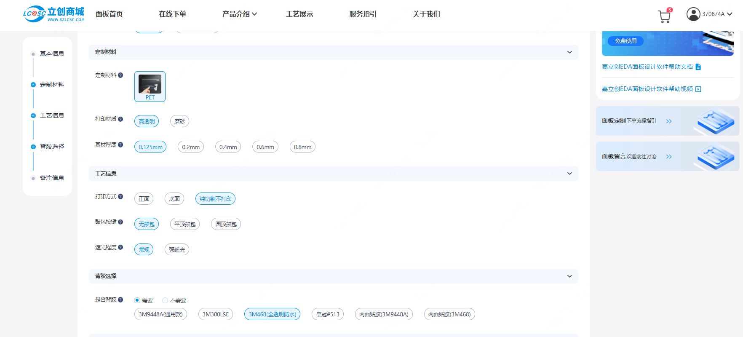Jump to 工艺信息 in the sidebar
This screenshot has width=743, height=337.
tap(52, 115)
